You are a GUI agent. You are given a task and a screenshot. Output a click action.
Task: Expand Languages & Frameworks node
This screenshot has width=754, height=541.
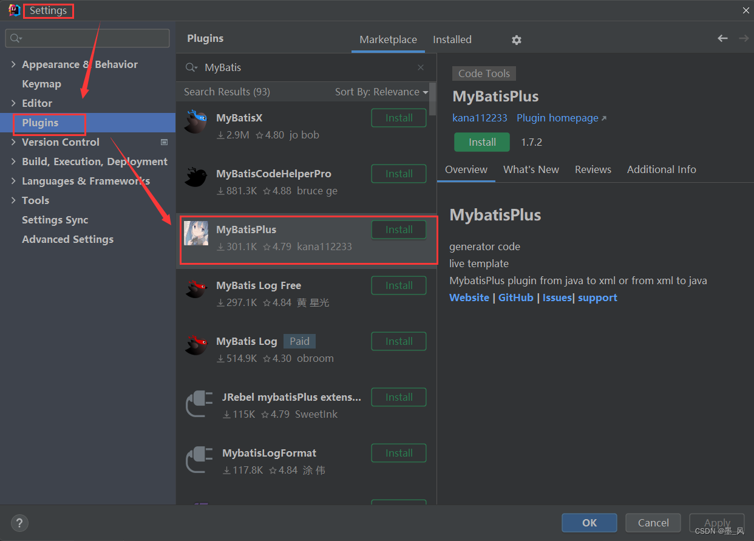click(x=13, y=181)
